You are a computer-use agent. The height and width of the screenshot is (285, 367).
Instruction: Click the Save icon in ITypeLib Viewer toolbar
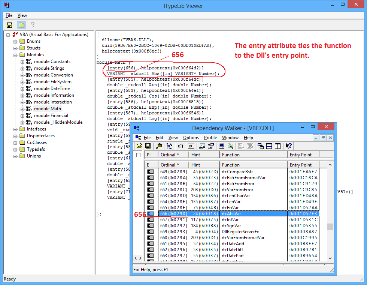tap(9, 25)
